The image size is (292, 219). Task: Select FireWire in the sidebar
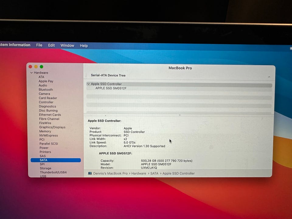(45, 123)
